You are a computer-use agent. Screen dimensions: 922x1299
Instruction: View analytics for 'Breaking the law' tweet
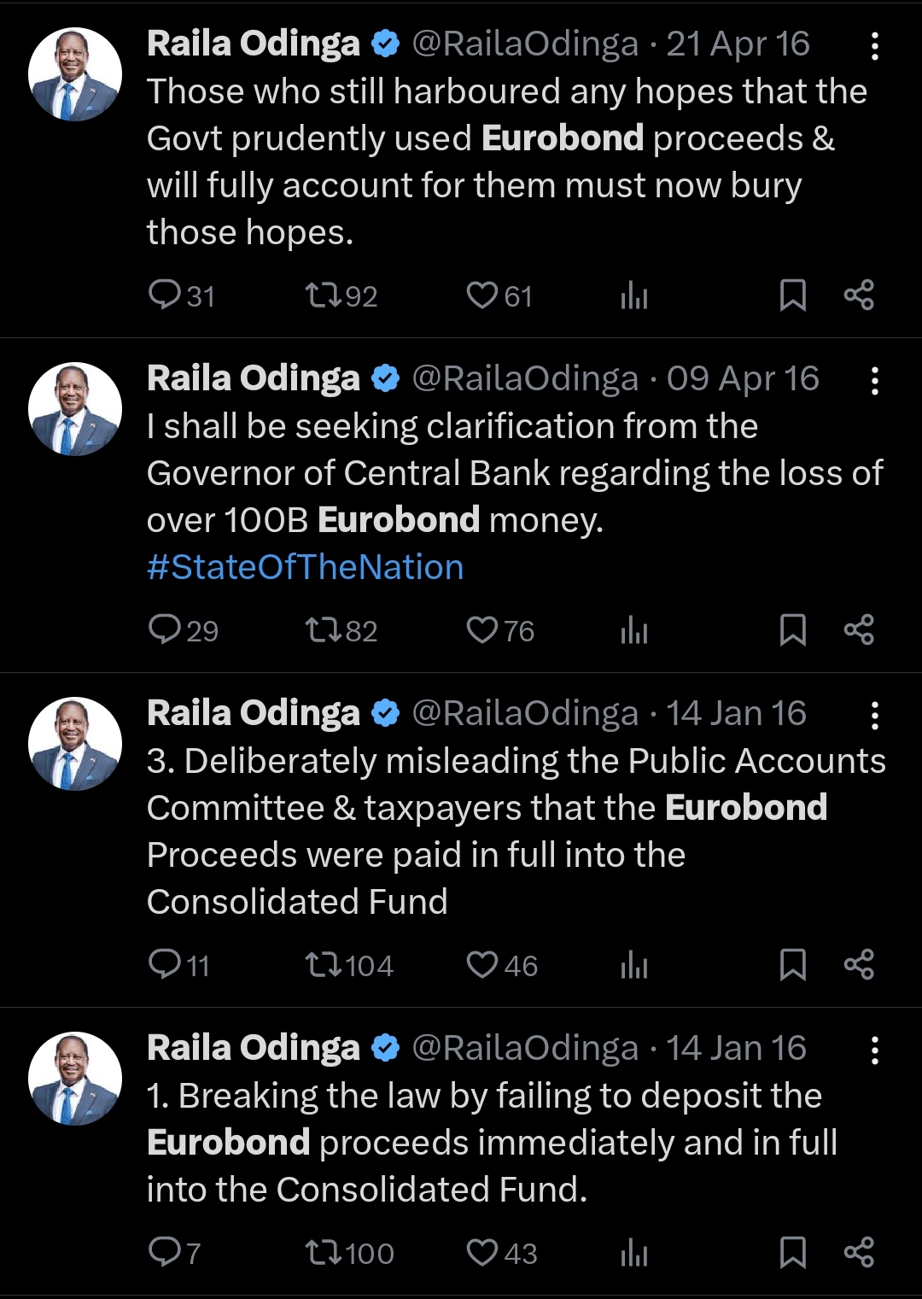pyautogui.click(x=634, y=1253)
